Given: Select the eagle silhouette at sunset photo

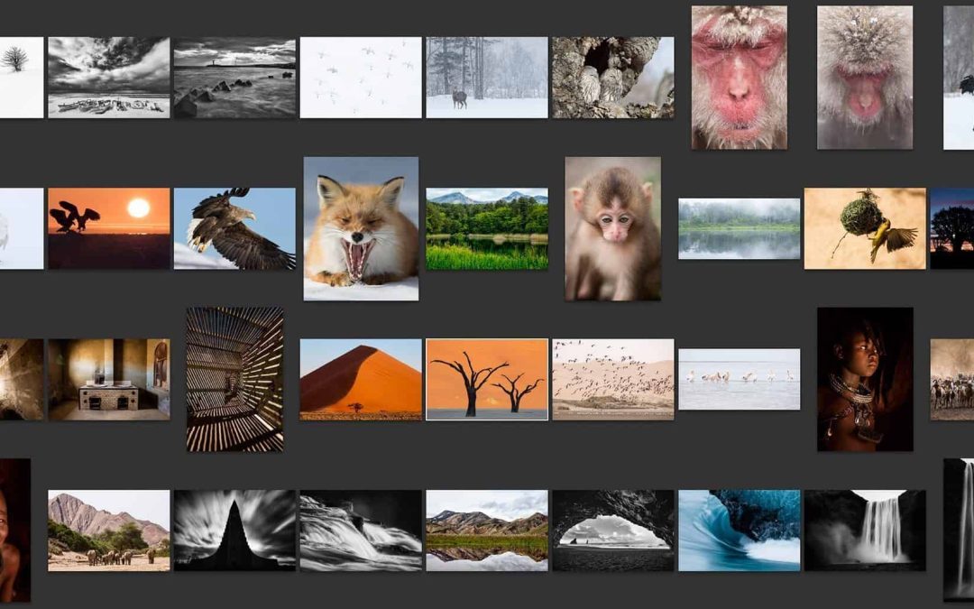Looking at the screenshot, I should coord(108,227).
